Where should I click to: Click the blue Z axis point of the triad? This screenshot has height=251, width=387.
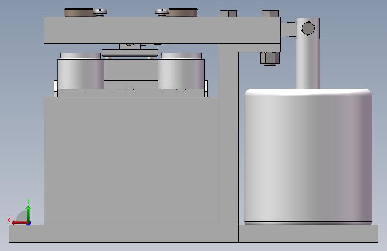[29, 223]
